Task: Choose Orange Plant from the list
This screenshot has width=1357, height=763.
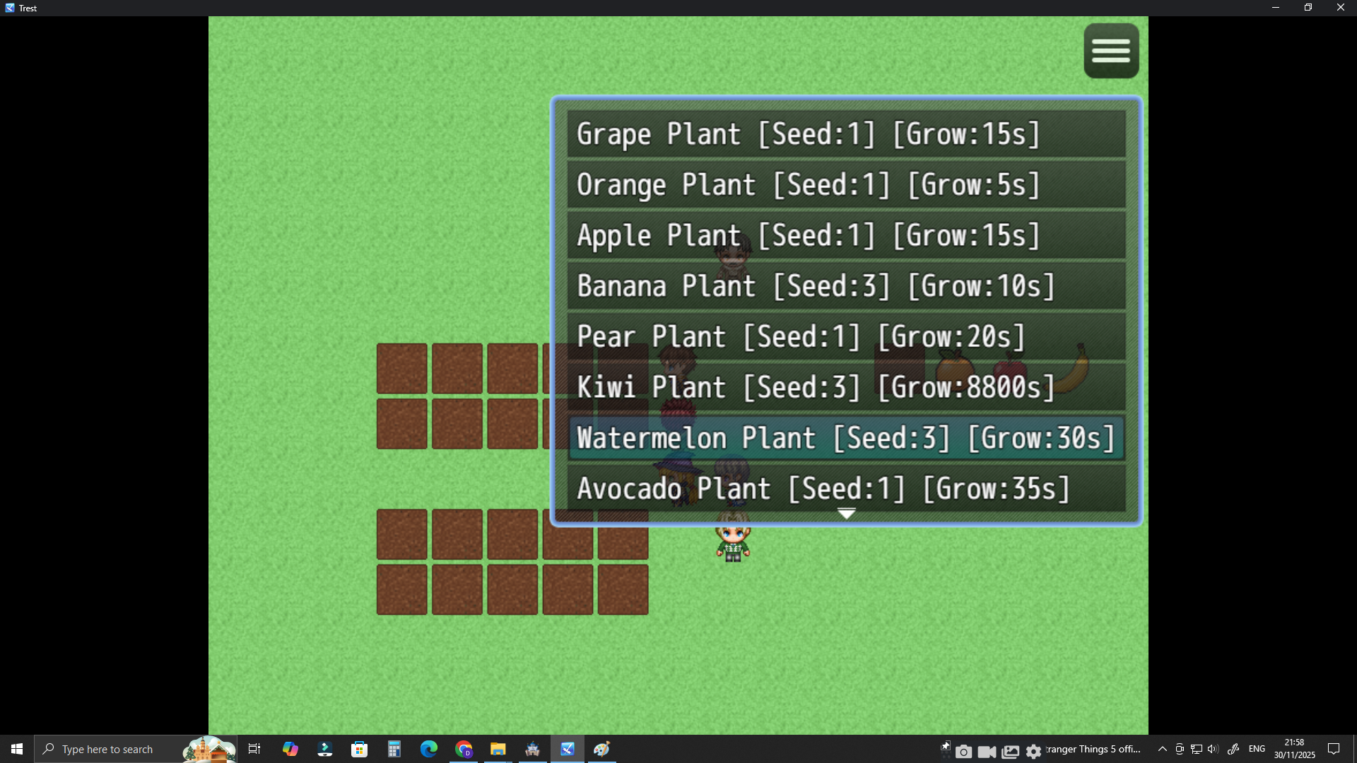Action: click(x=845, y=185)
